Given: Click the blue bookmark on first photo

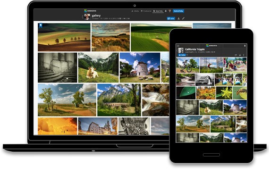Looking at the screenshot, I should 41,26.
